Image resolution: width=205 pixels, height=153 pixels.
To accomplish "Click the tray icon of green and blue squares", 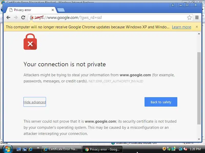I will pos(173,149).
